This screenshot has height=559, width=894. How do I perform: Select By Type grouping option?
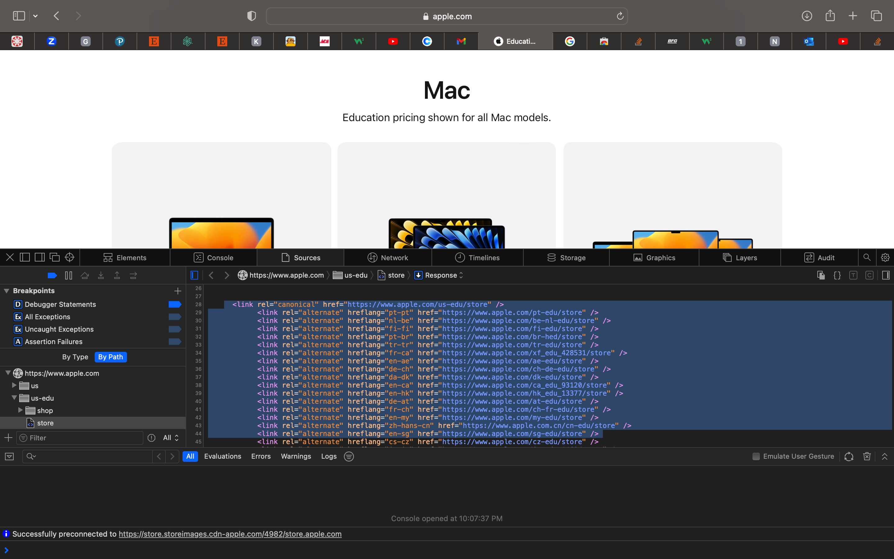pyautogui.click(x=75, y=357)
